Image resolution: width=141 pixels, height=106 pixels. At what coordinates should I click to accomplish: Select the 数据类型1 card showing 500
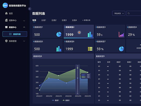[47, 31]
